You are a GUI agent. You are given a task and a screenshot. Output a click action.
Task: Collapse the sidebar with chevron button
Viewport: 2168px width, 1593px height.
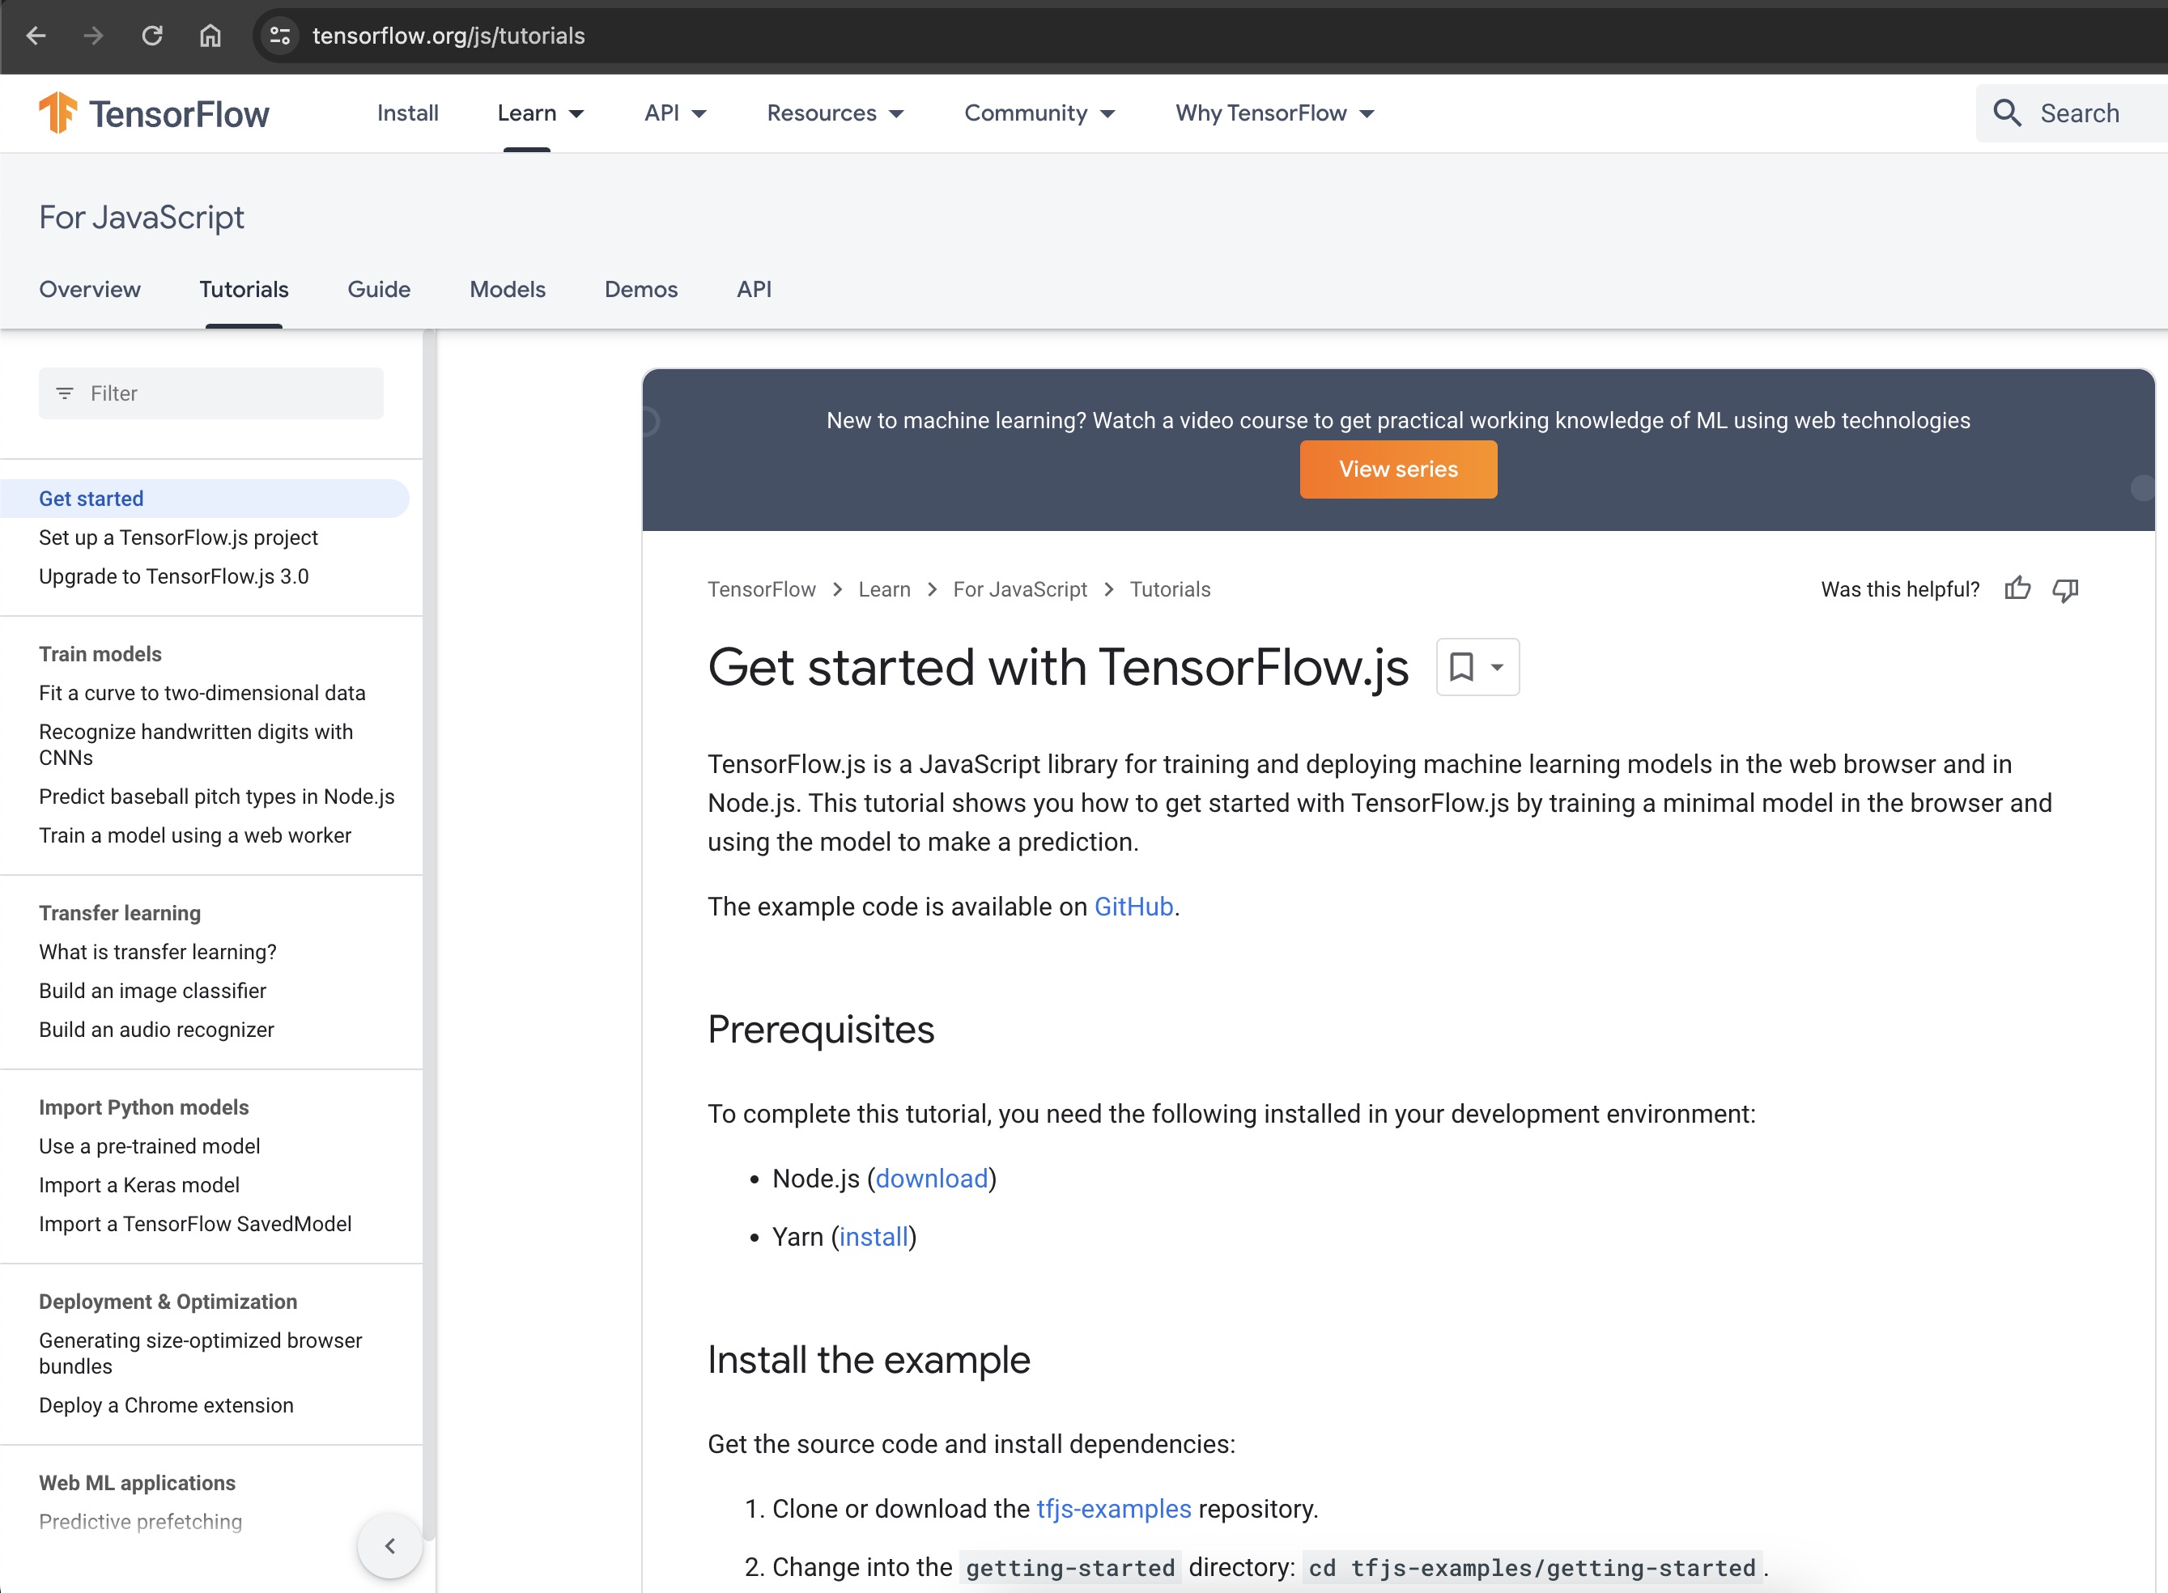pyautogui.click(x=389, y=1546)
